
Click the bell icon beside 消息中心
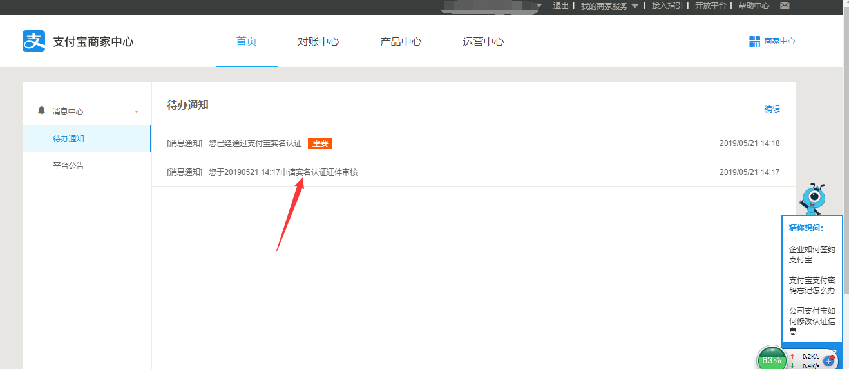pyautogui.click(x=42, y=111)
